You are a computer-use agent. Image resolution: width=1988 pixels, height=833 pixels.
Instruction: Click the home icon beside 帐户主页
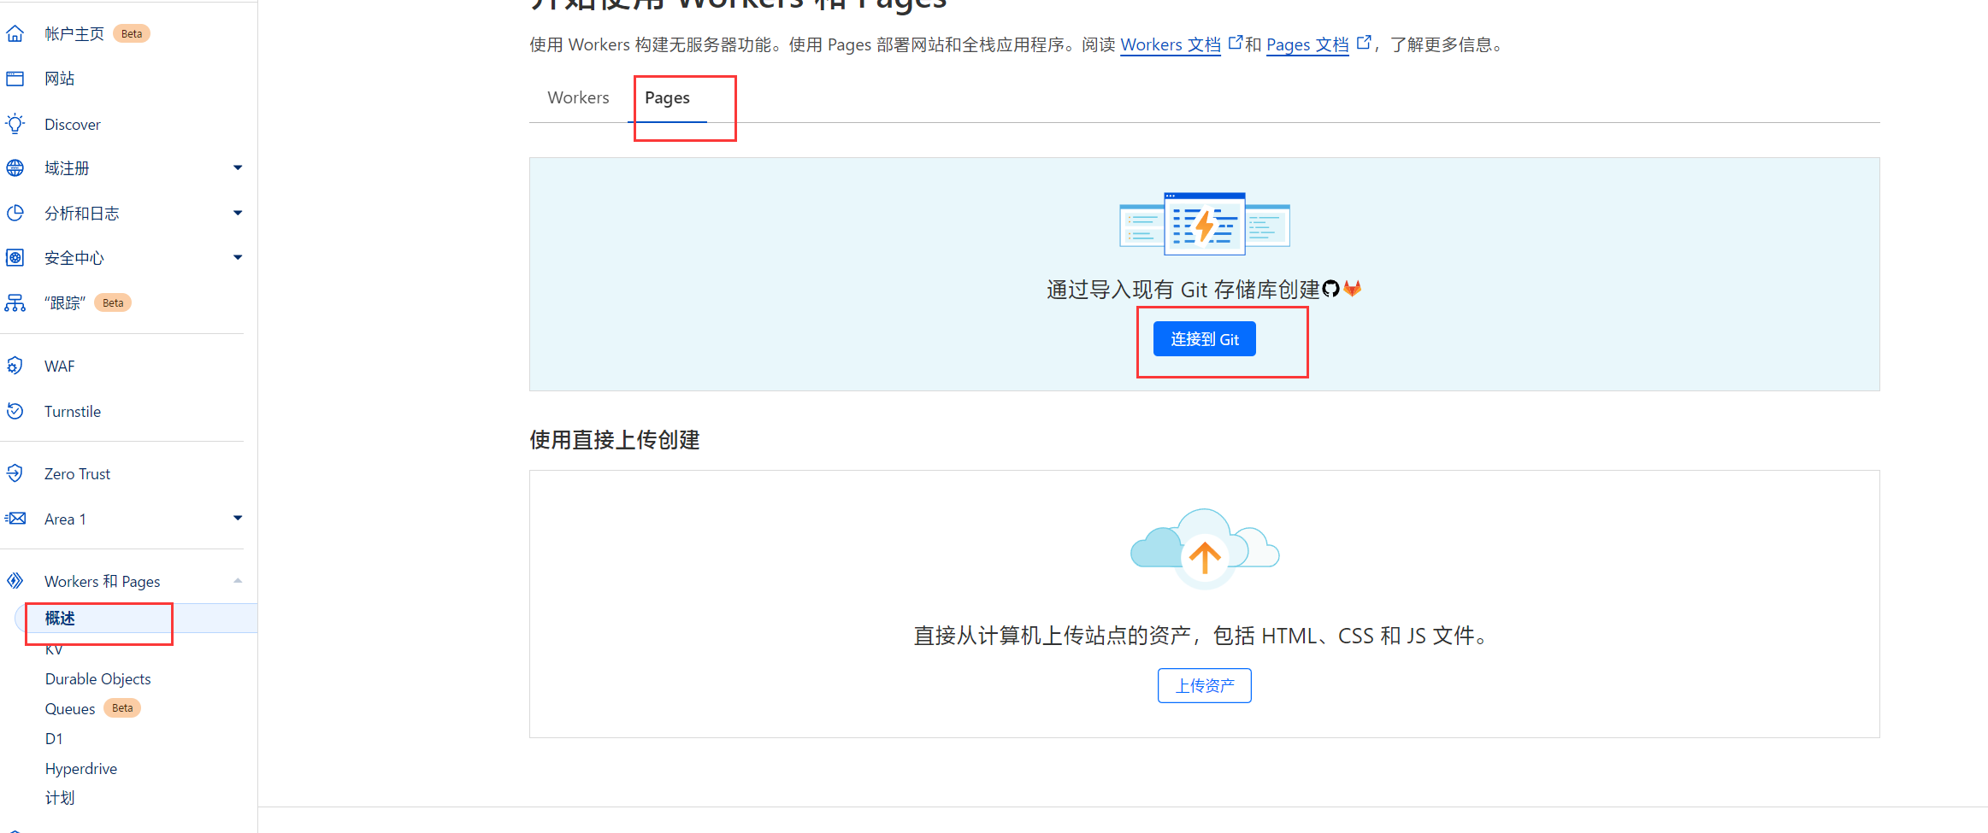pyautogui.click(x=15, y=34)
